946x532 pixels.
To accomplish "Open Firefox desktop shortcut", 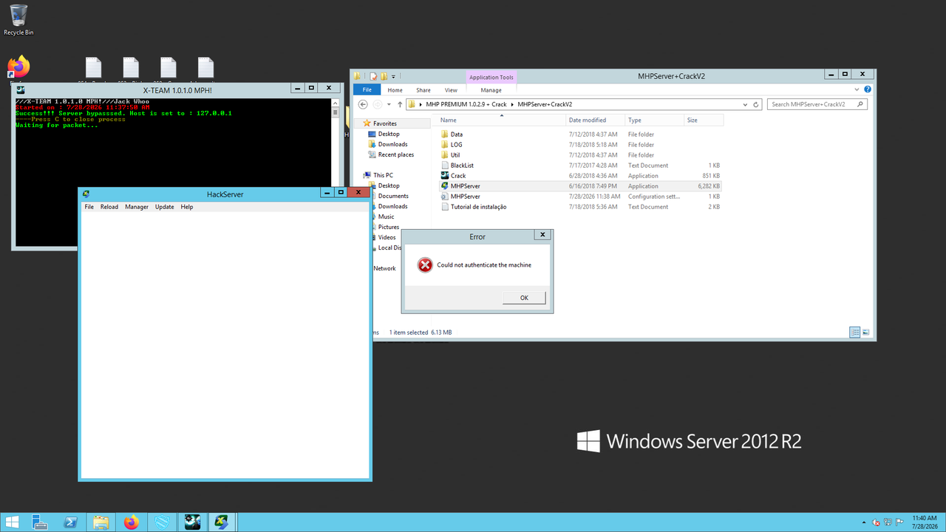I will [x=18, y=67].
